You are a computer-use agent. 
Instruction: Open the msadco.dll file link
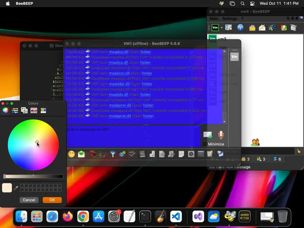coord(119,52)
